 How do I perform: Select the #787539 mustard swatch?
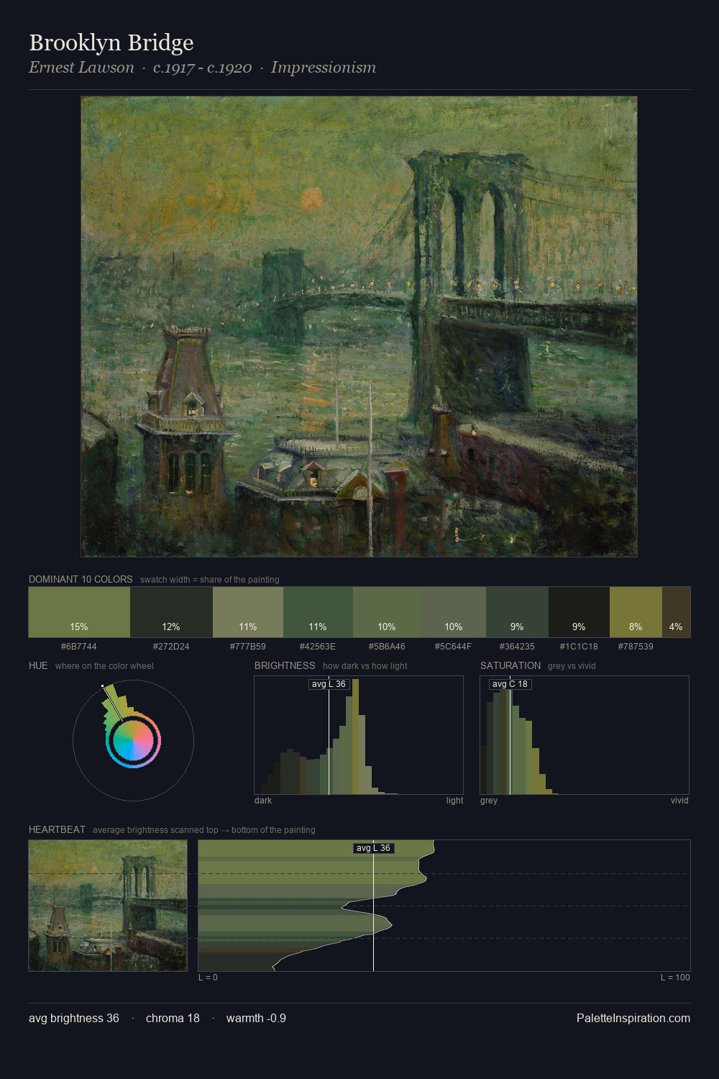[636, 612]
